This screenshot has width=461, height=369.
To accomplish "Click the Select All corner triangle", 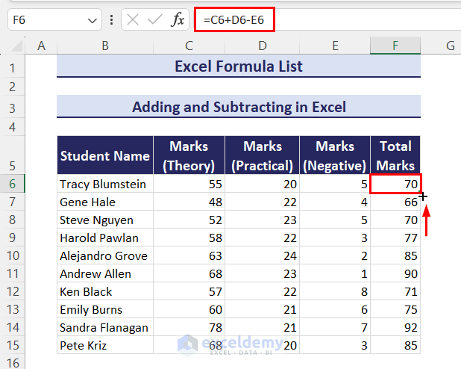I will (16, 46).
